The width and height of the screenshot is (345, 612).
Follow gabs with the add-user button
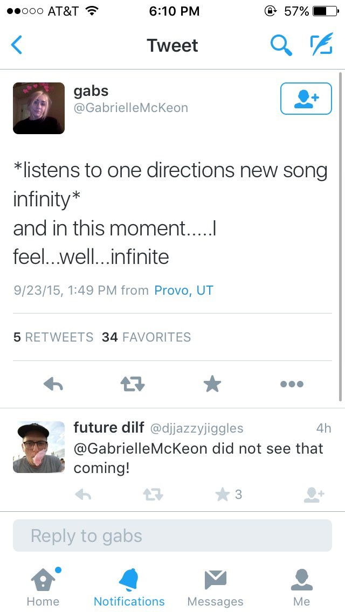point(306,99)
